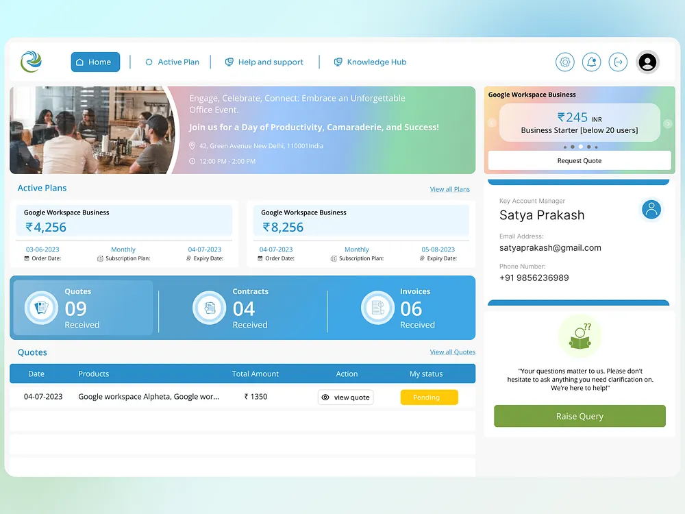Open the View all Quotes link

452,352
